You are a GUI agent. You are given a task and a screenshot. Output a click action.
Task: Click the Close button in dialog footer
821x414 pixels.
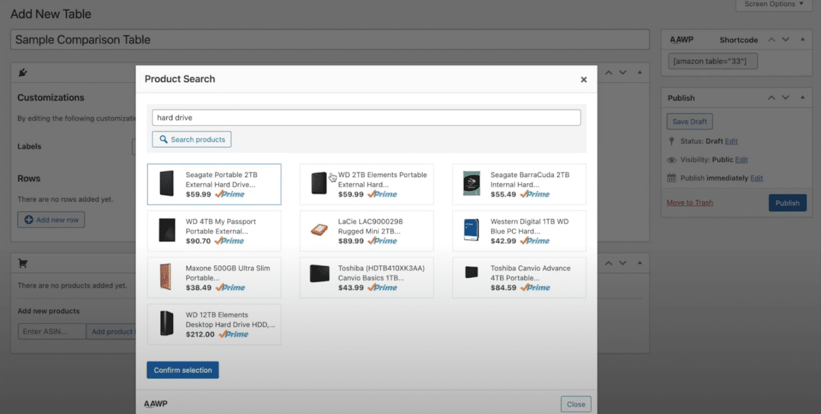point(576,404)
